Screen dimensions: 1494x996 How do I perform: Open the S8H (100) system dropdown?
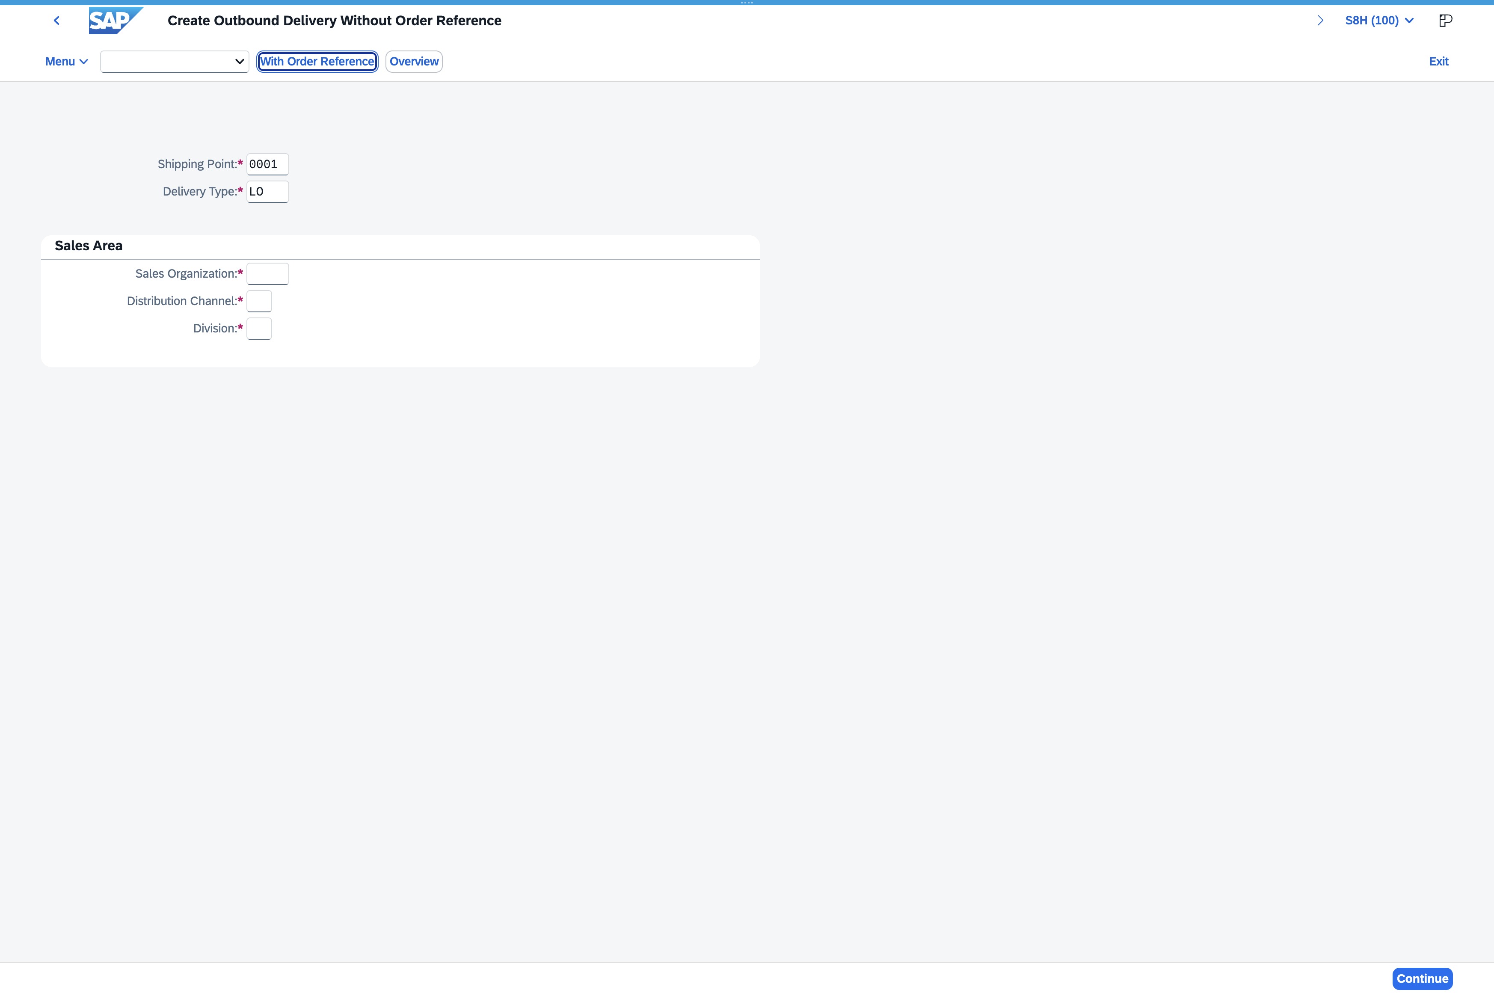pos(1379,21)
